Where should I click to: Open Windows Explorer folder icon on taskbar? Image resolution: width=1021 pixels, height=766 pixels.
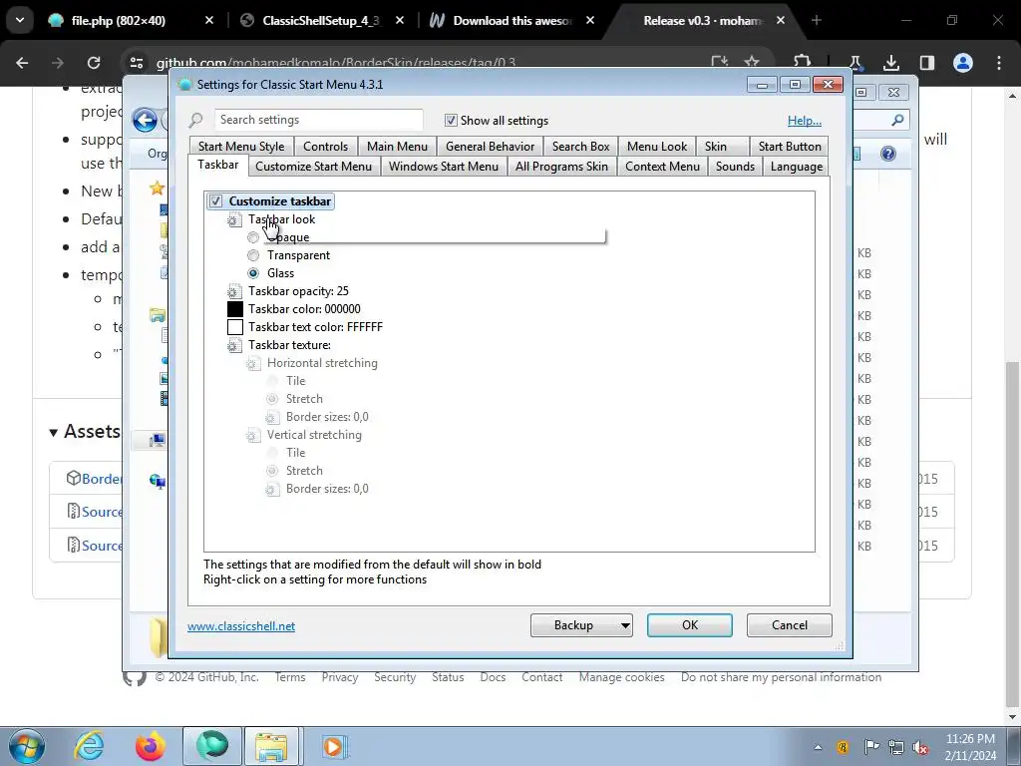[x=272, y=746]
